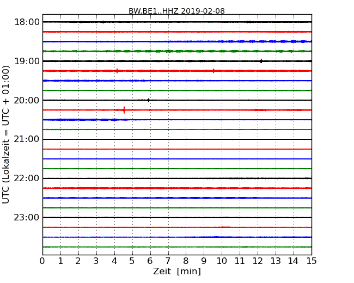Click the plot title BW.BE1..HHZ 2019-02-08

point(176,11)
